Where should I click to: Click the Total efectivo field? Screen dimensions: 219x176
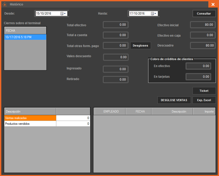tap(116, 25)
